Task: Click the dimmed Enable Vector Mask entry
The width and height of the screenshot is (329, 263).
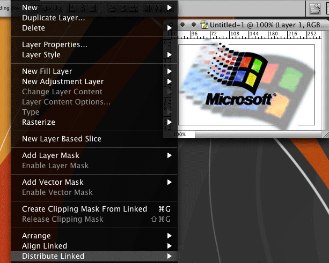Action: pyautogui.click(x=94, y=192)
